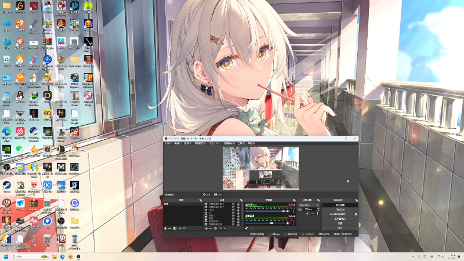This screenshot has height=261, width=464.
Task: Open the source Filters toolbar button
Action: pyautogui.click(x=218, y=194)
